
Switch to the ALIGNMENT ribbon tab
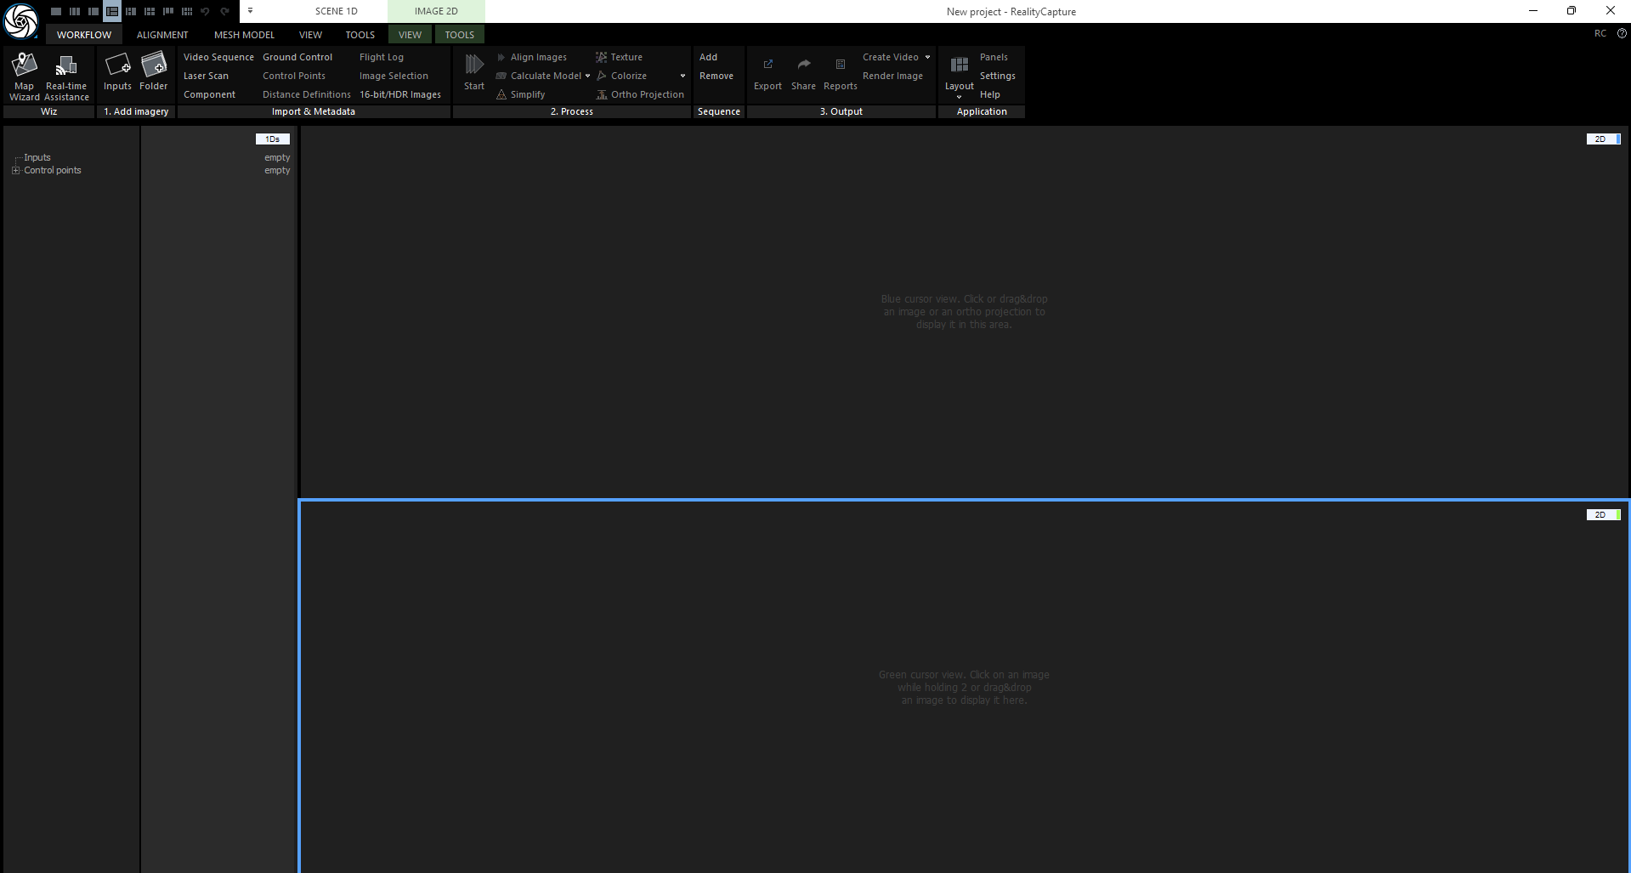pos(162,35)
